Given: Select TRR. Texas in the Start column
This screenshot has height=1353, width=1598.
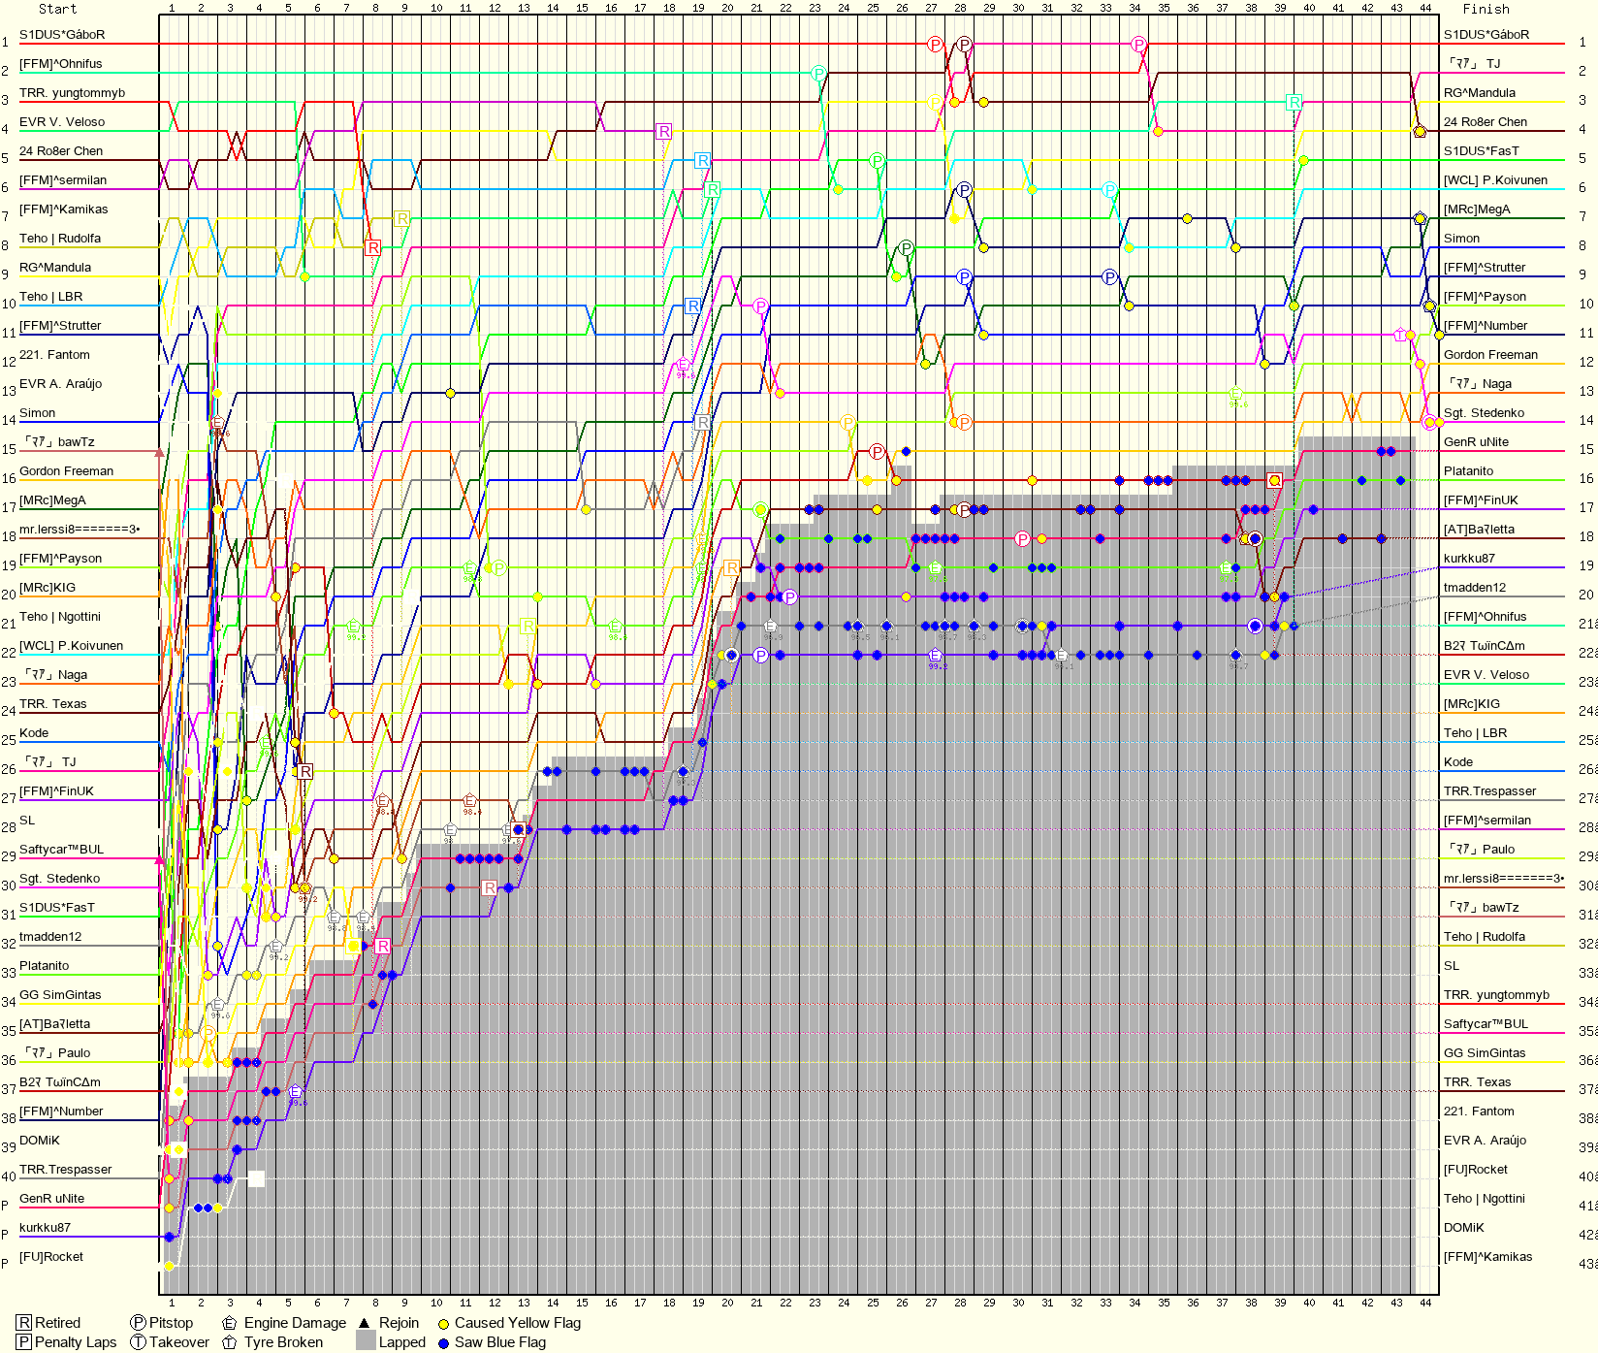Looking at the screenshot, I should 53,704.
